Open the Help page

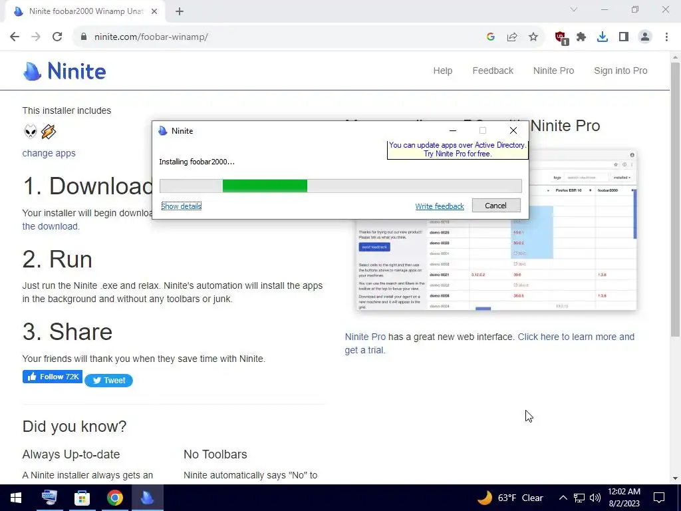tap(442, 71)
